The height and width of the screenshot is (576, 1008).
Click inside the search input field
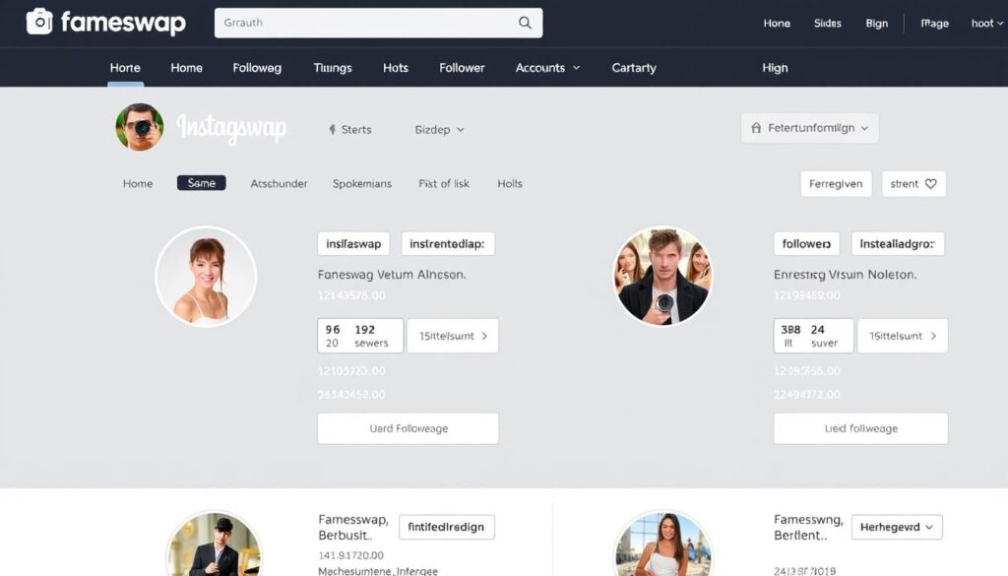point(374,22)
